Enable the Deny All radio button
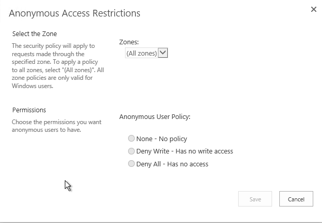Viewport: 322px width, 223px height. tap(132, 164)
